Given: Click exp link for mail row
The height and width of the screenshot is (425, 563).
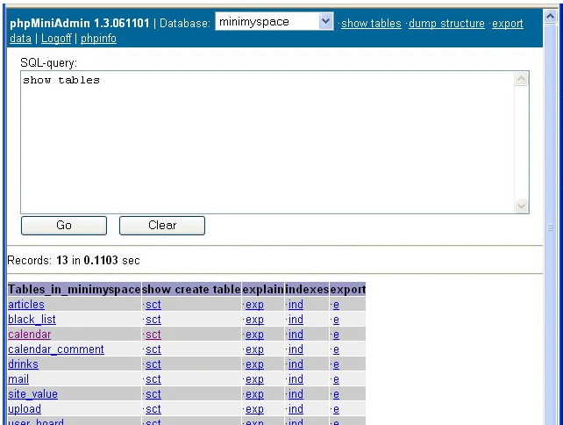Looking at the screenshot, I should 254,379.
